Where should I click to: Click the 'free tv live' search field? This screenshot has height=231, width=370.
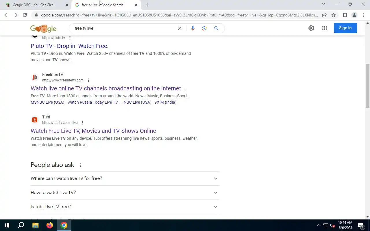(x=124, y=28)
